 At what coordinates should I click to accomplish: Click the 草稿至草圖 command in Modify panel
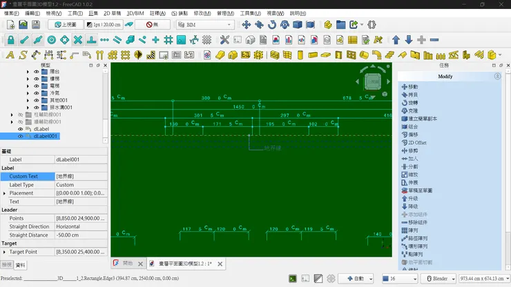click(x=417, y=190)
